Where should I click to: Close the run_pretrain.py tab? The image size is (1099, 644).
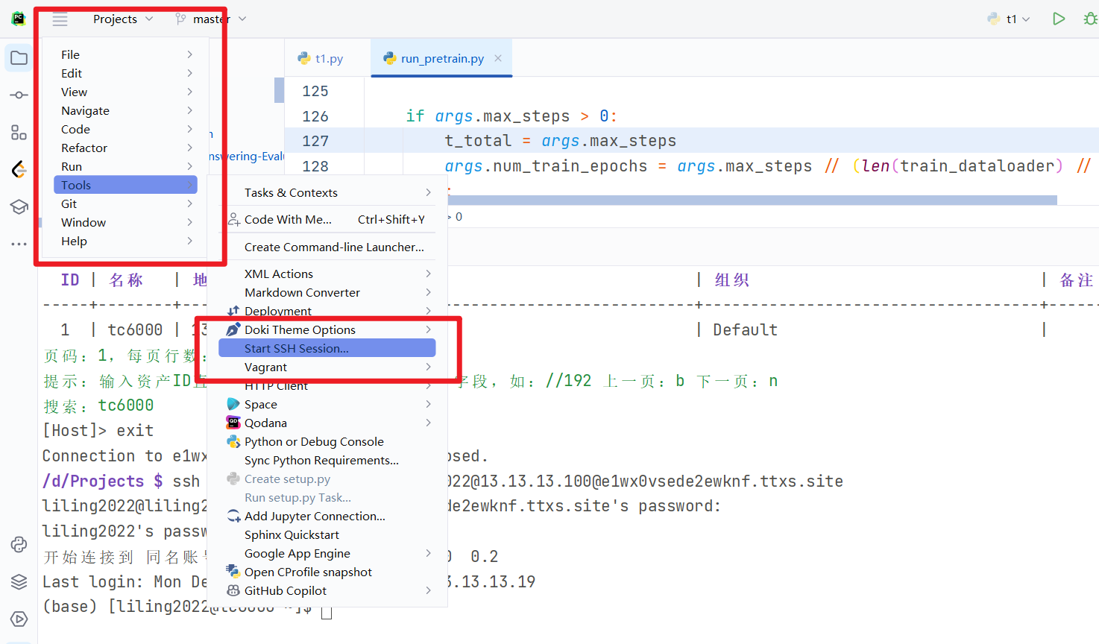498,58
